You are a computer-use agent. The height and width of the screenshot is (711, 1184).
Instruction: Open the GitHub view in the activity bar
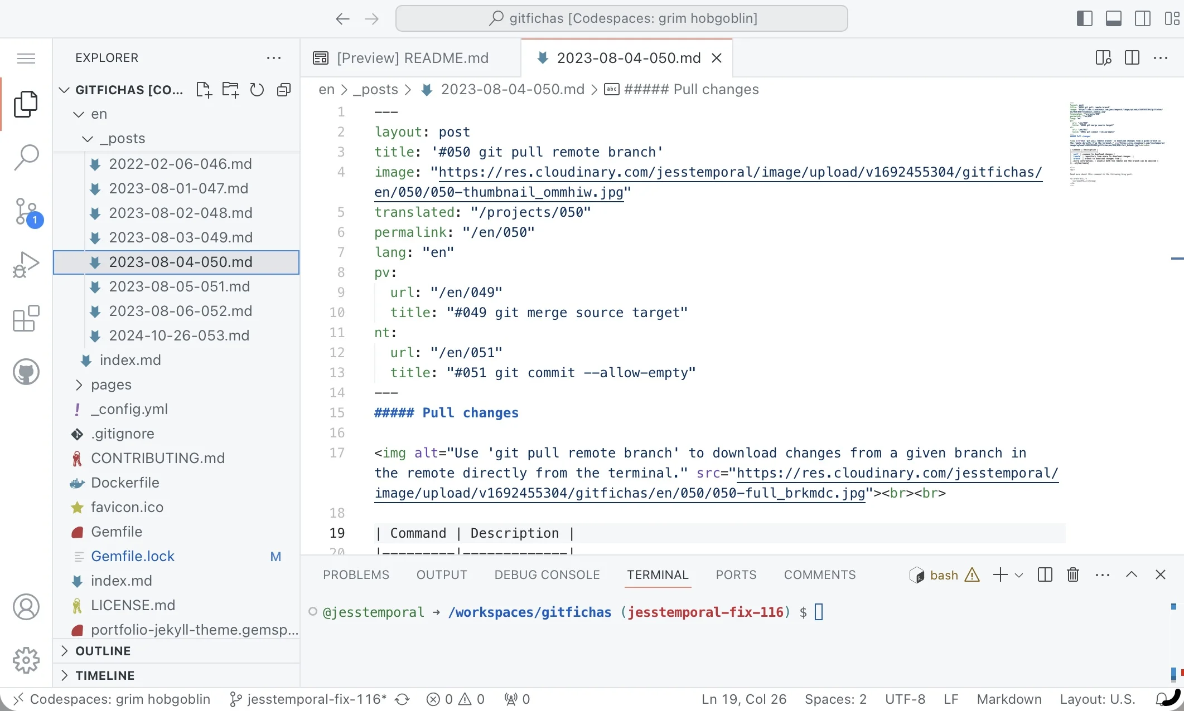tap(26, 371)
